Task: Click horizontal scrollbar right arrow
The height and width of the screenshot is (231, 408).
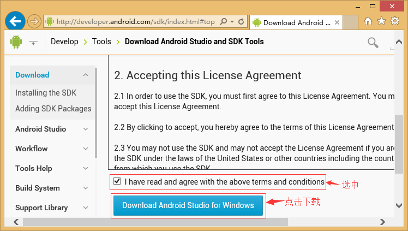Action: 382,222
